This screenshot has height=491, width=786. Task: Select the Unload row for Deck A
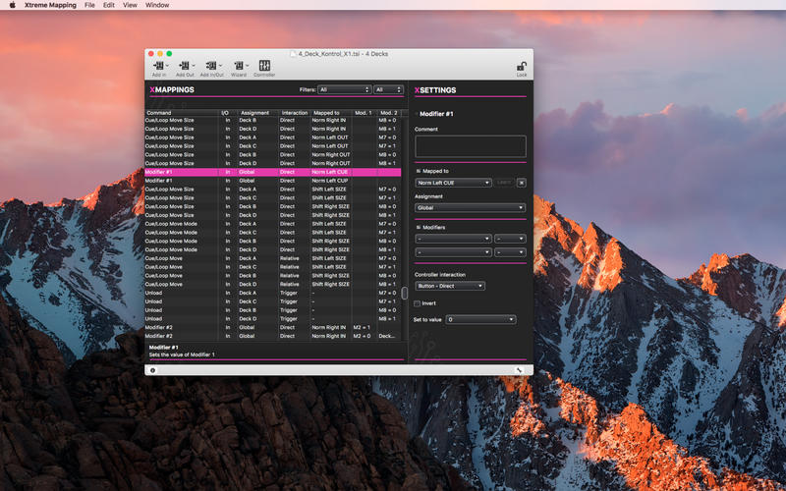(273, 293)
